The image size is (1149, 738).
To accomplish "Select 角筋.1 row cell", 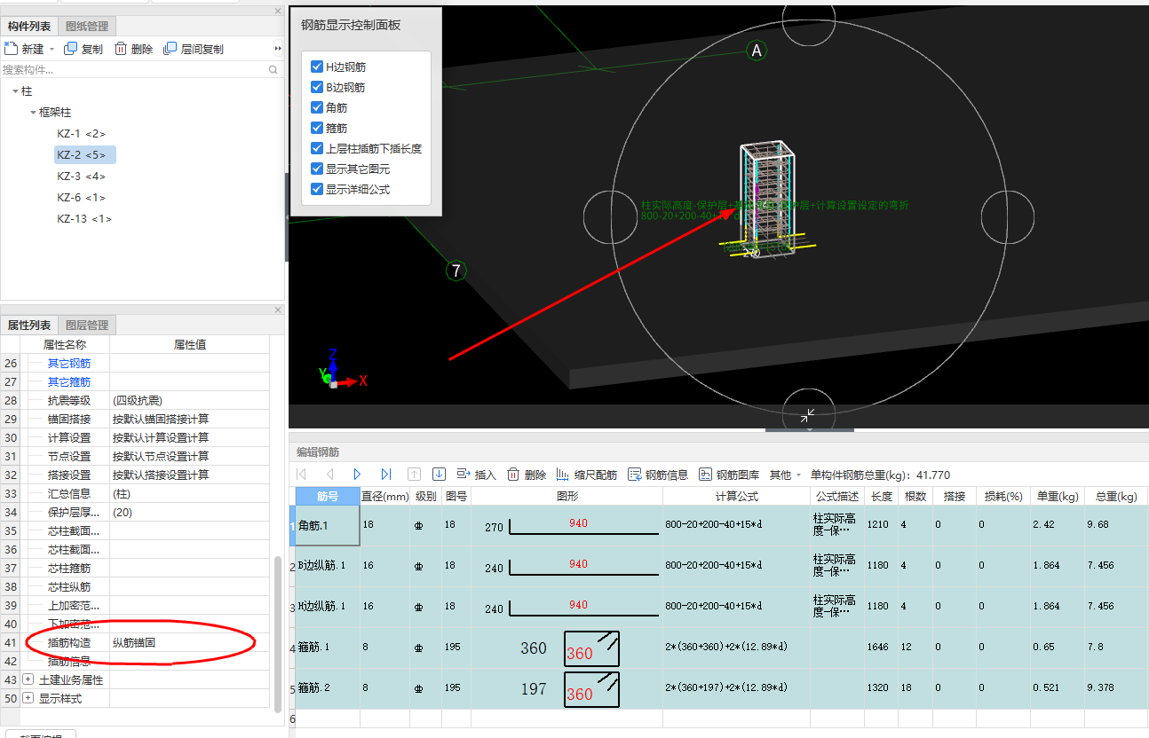I will [x=327, y=526].
